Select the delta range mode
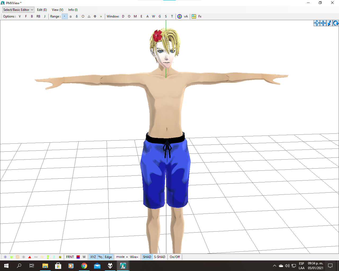 point(77,16)
